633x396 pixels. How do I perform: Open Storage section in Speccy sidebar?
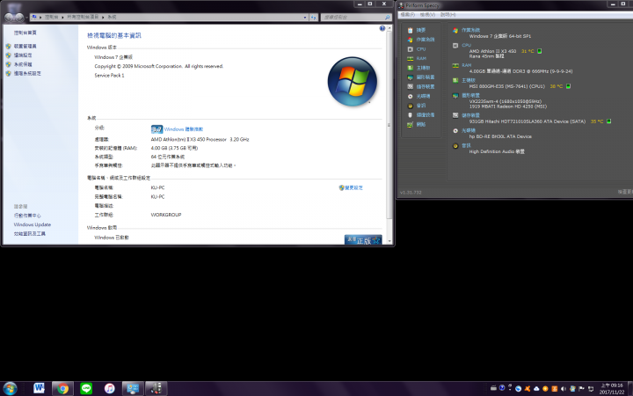426,87
